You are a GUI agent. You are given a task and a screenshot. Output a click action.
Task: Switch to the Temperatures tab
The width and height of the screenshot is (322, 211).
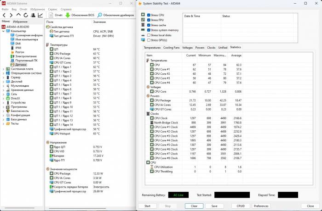tap(152, 48)
